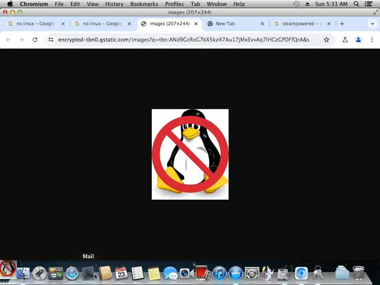This screenshot has width=380, height=285.
Task: Open the View menu
Action: coord(92,4)
